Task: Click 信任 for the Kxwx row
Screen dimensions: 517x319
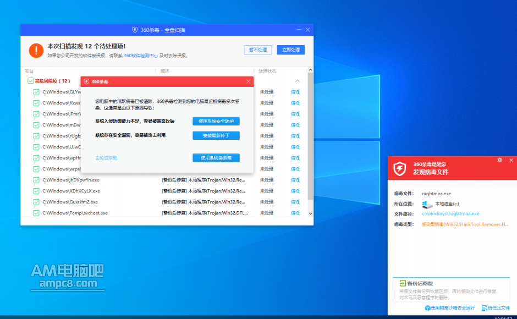Action: pos(295,103)
